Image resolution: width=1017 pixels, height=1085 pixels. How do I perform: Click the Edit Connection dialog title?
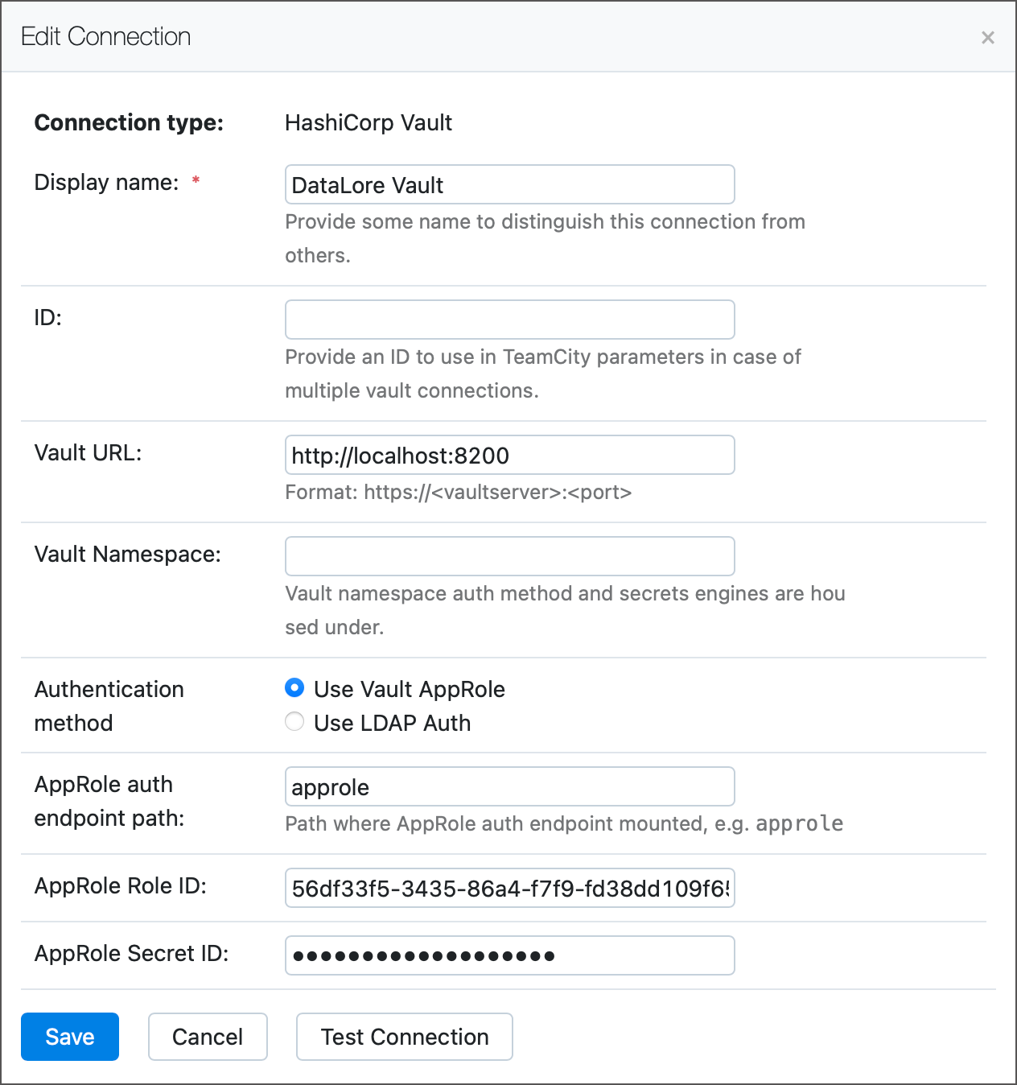pos(106,35)
